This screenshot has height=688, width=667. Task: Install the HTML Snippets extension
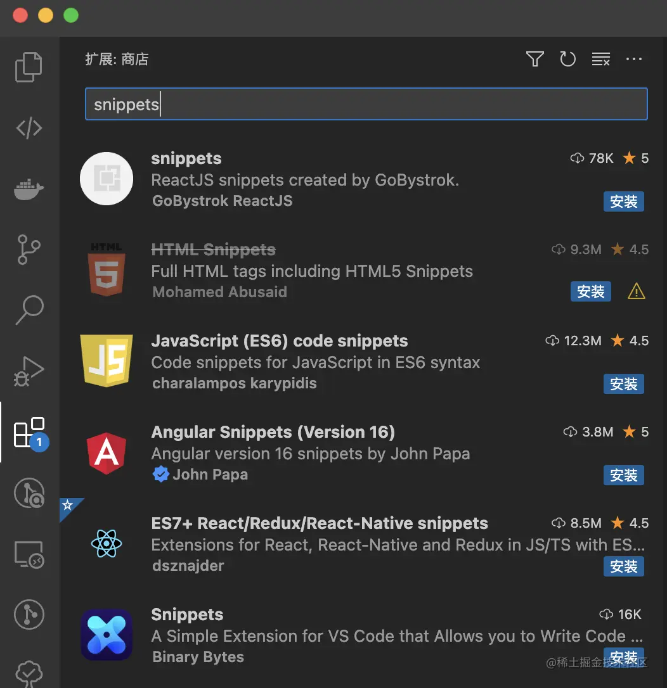[x=590, y=291]
